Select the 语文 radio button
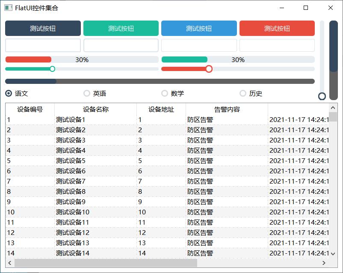This screenshot has height=273, width=343. click(9, 93)
